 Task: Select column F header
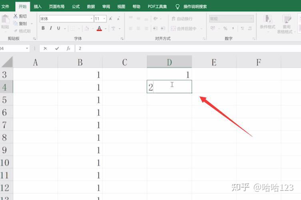click(259, 62)
